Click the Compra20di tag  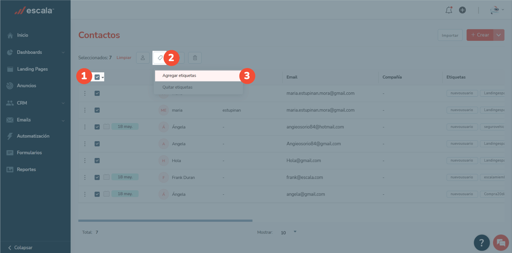click(x=493, y=194)
